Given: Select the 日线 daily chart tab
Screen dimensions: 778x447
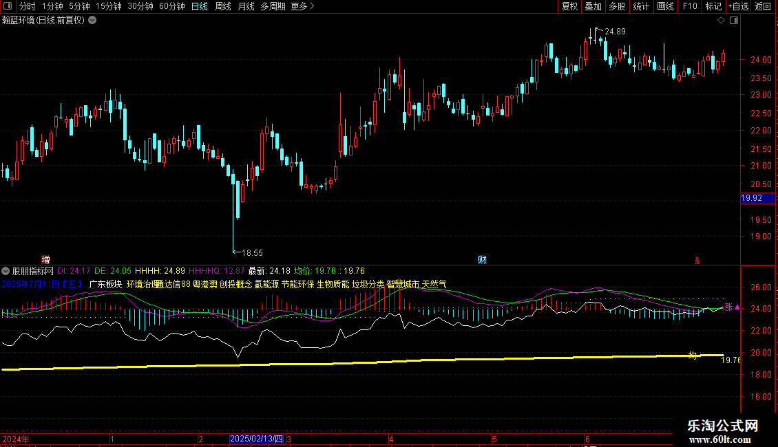Looking at the screenshot, I should tap(200, 6).
